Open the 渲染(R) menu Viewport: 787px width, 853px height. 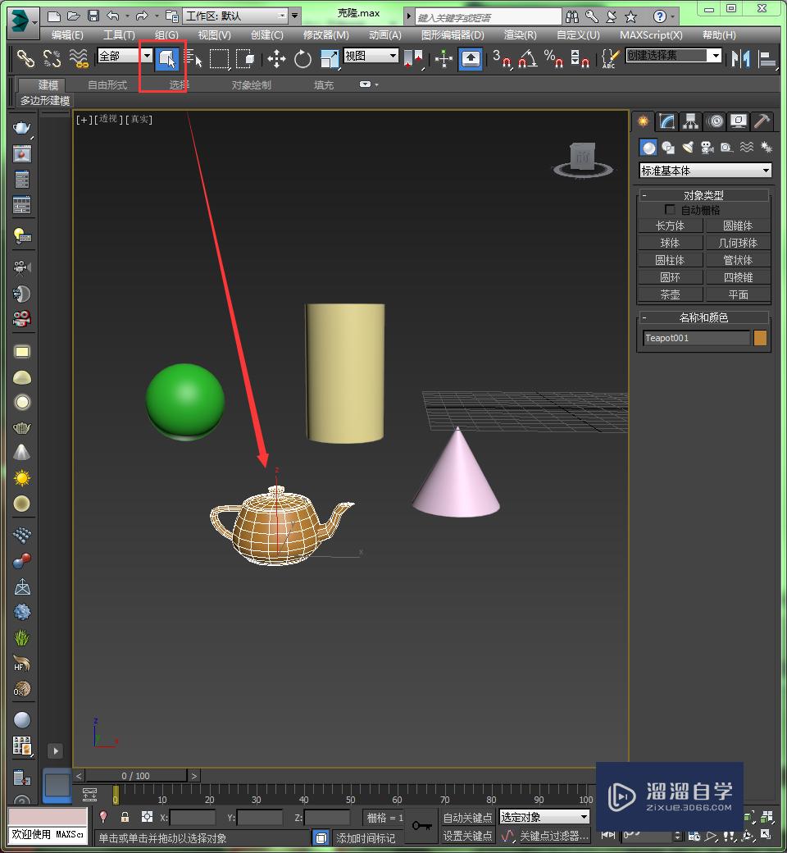tap(520, 35)
